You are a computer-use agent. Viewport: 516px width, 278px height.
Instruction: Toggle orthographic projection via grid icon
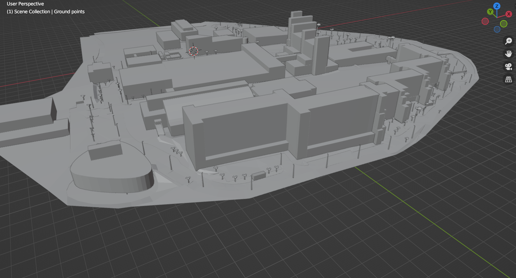tap(508, 79)
